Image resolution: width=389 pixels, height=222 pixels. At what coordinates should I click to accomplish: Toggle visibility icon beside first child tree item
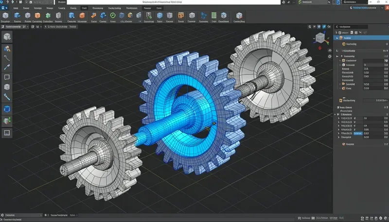pos(387,44)
